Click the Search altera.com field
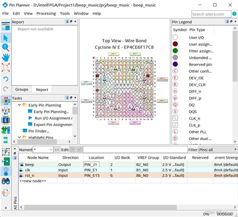The height and width of the screenshot is (217, 238). pyautogui.click(x=211, y=14)
